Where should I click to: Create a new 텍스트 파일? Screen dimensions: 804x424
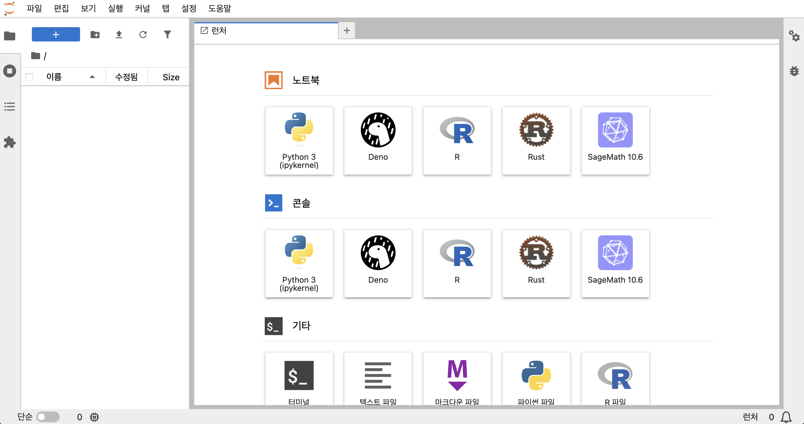point(378,379)
